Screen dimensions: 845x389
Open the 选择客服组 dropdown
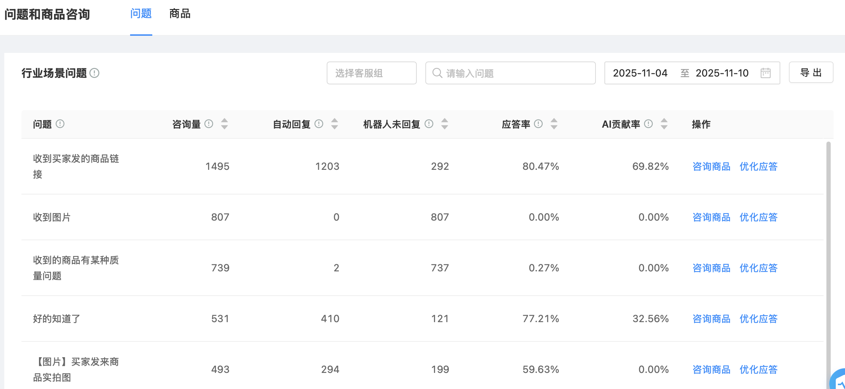click(372, 73)
